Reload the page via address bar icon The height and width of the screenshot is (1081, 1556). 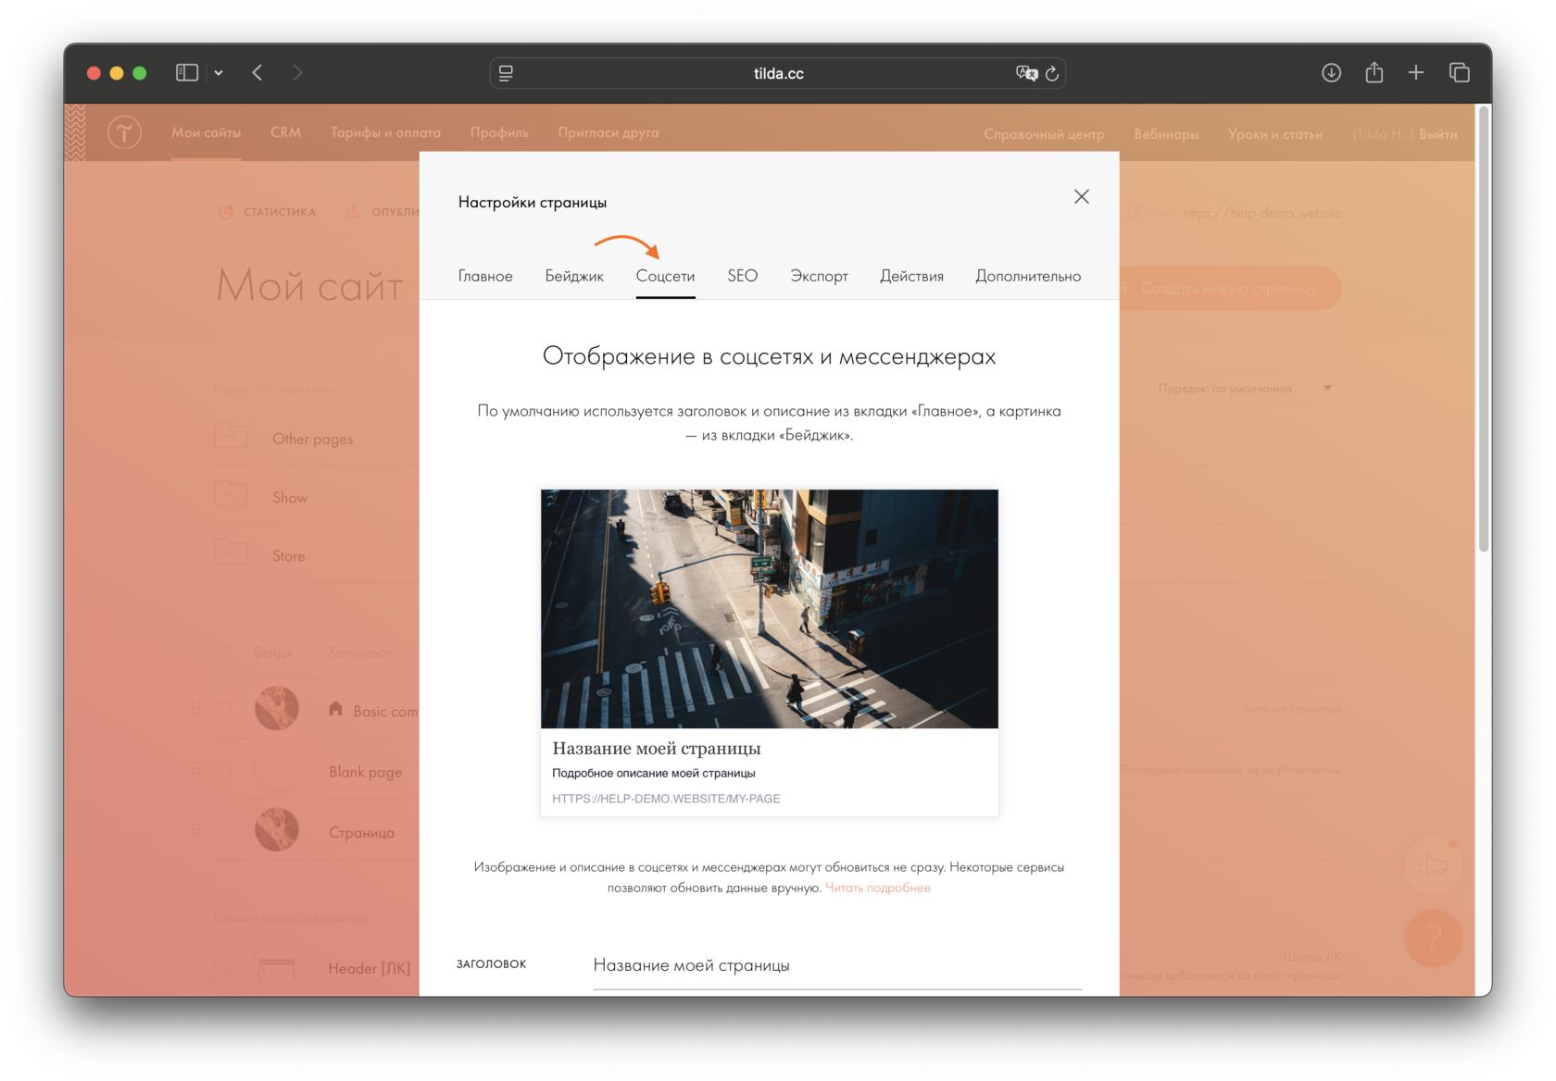(x=1052, y=72)
